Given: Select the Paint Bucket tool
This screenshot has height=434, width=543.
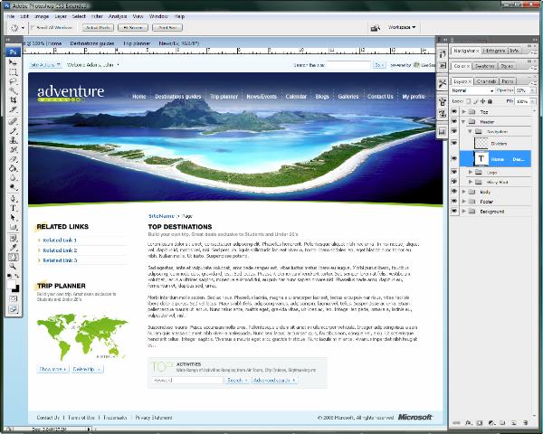Looking at the screenshot, I should 13,168.
